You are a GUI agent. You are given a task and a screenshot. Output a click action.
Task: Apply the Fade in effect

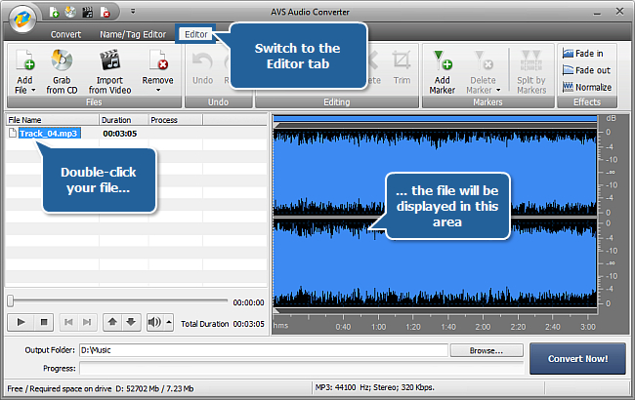(583, 54)
